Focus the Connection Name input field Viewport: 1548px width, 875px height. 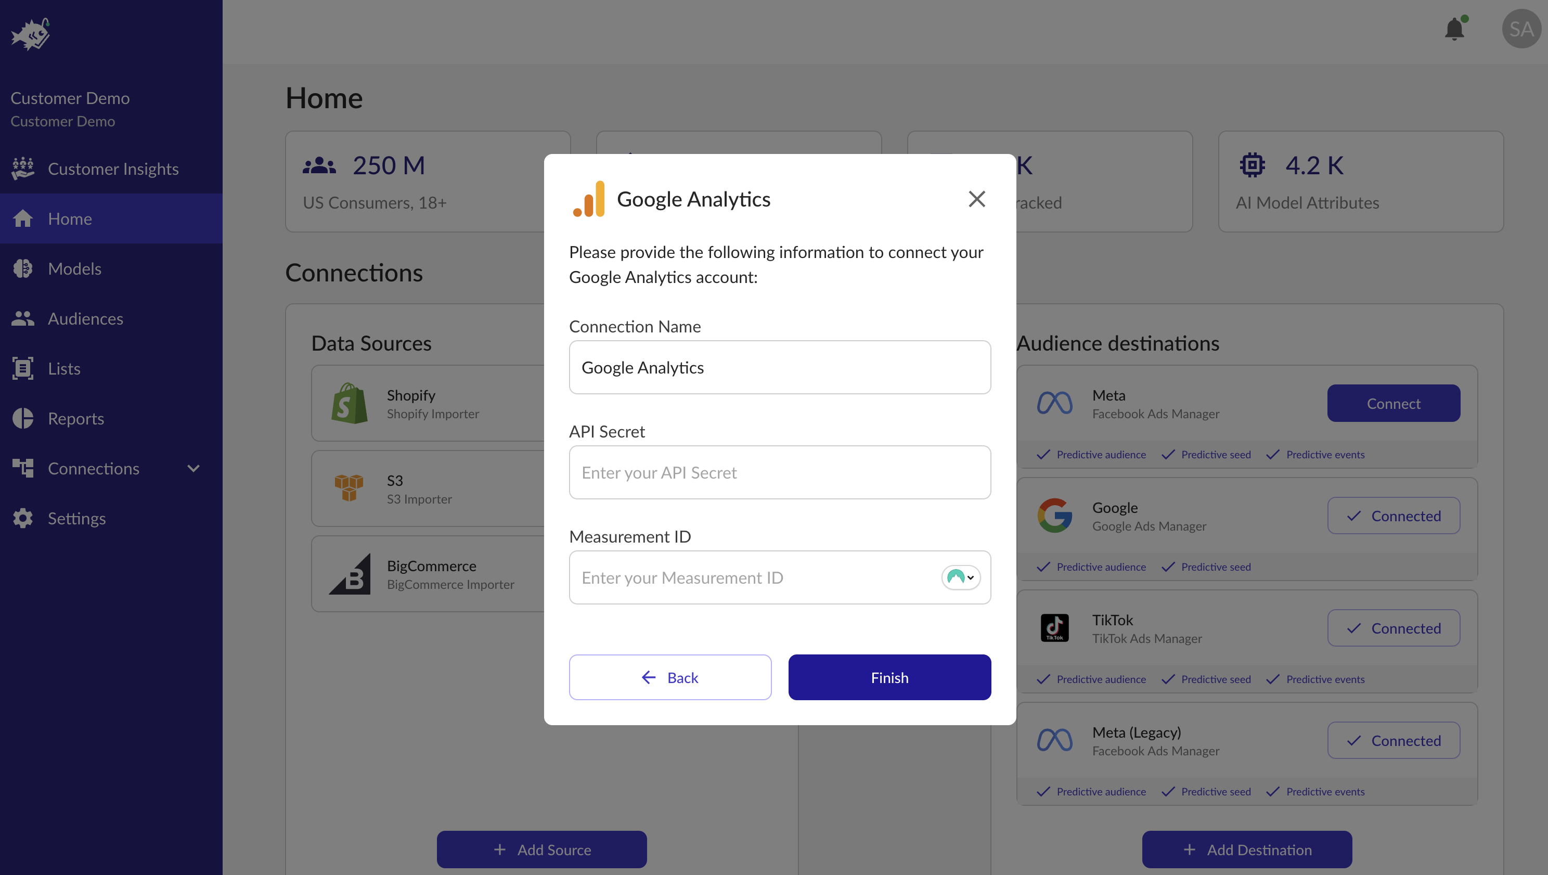click(x=779, y=367)
